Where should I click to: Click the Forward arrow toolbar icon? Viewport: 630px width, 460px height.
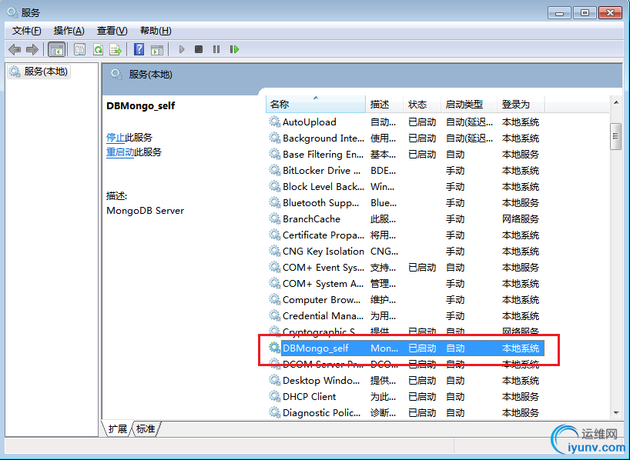click(x=32, y=49)
